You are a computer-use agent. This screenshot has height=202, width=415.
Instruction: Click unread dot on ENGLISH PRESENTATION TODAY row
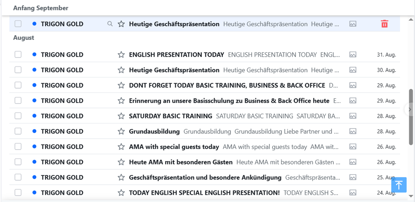tap(34, 54)
